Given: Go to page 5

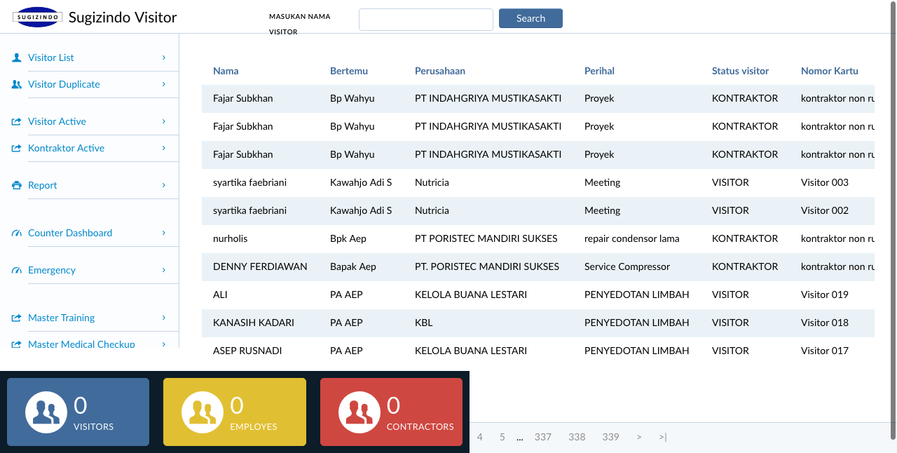Looking at the screenshot, I should pos(502,437).
